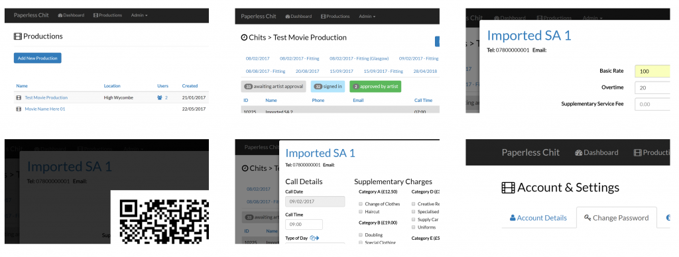
Task: Open the Test Movie Production link
Action: [x=46, y=98]
